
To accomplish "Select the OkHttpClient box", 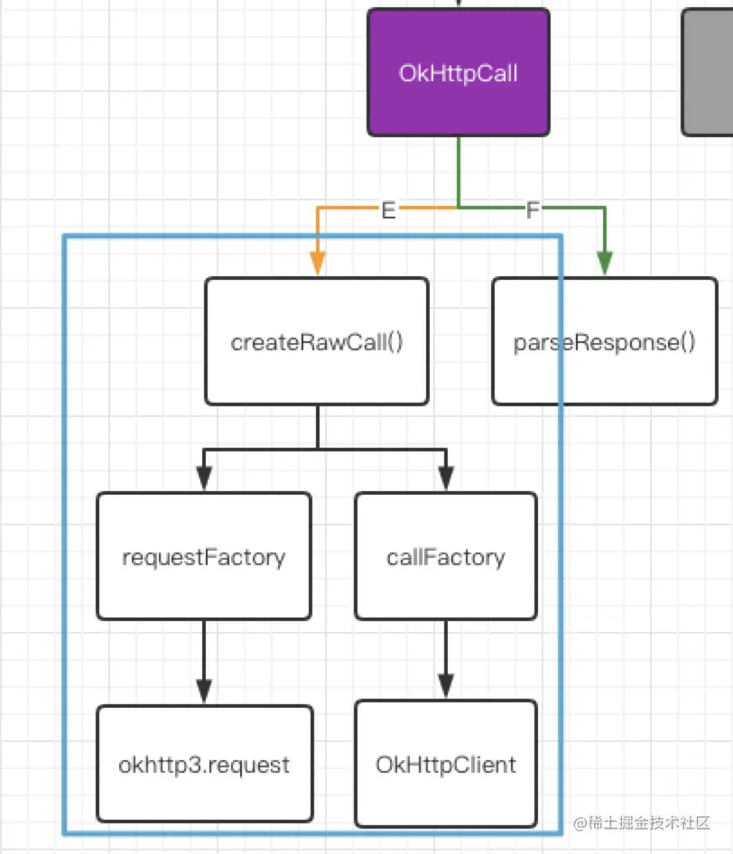I will coord(446,764).
